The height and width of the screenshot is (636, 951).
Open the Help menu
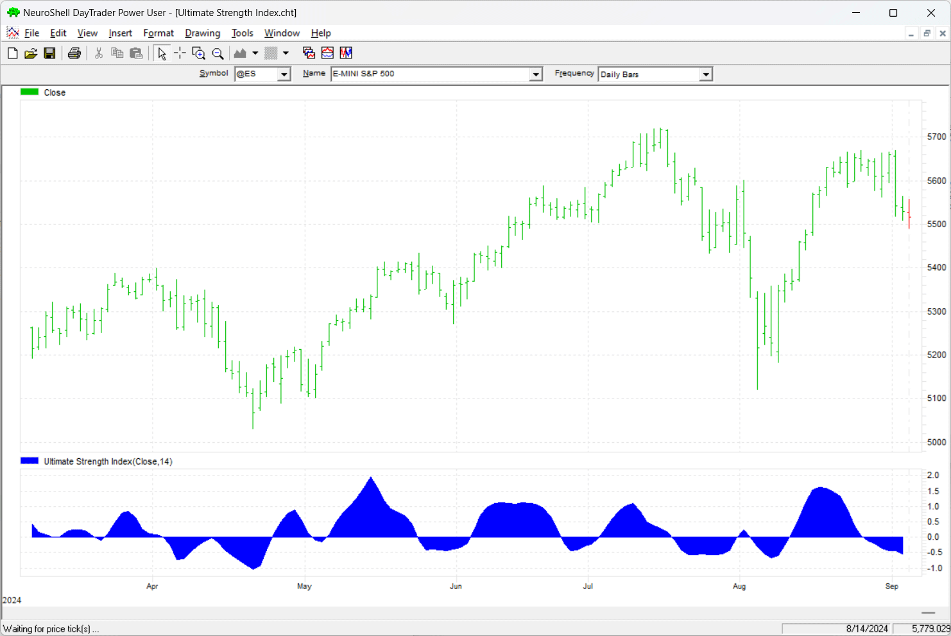(321, 33)
